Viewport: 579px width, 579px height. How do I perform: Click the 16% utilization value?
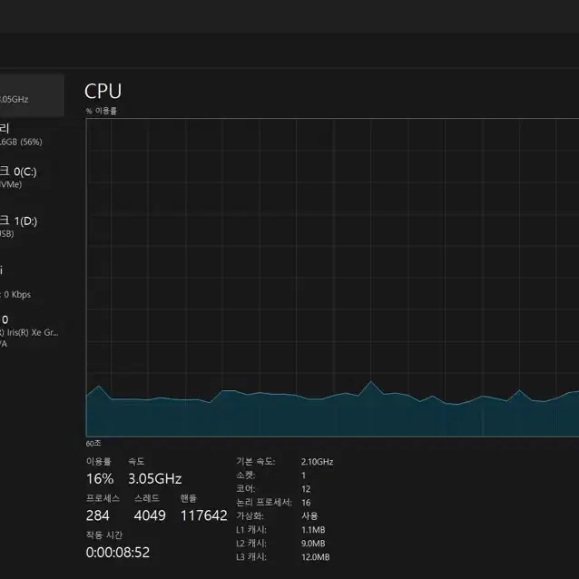(100, 479)
